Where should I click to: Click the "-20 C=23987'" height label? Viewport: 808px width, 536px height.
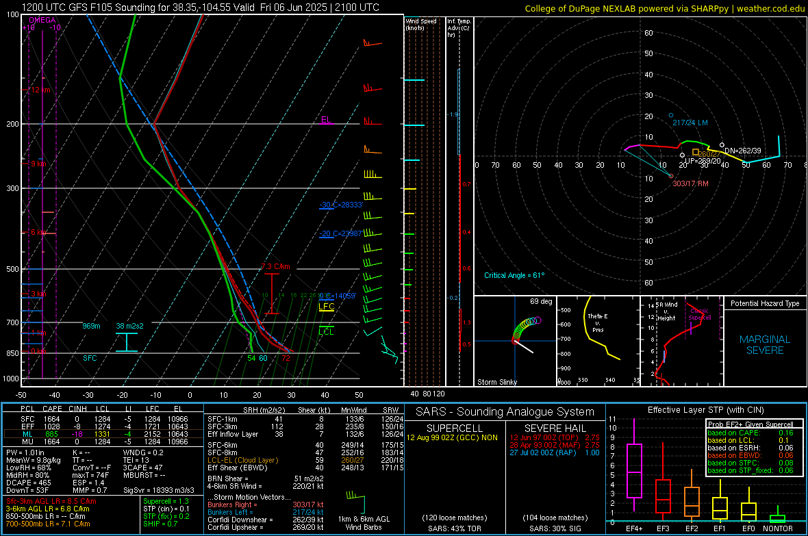click(340, 233)
